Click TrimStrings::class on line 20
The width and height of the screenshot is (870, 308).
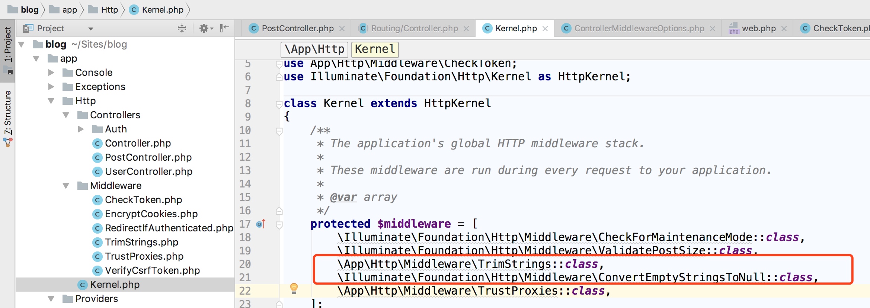point(538,264)
